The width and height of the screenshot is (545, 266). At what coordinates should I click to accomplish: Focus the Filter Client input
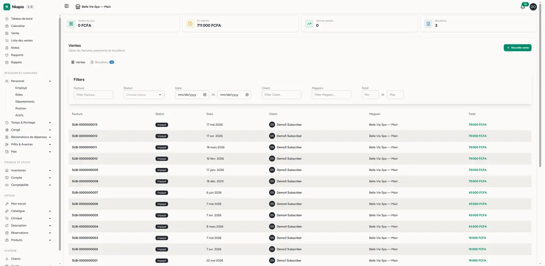point(282,95)
